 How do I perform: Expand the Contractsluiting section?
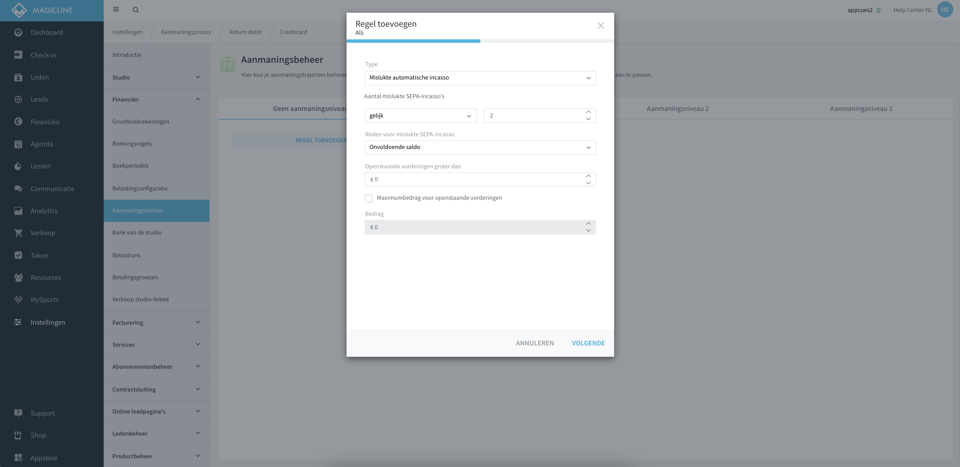pos(157,389)
